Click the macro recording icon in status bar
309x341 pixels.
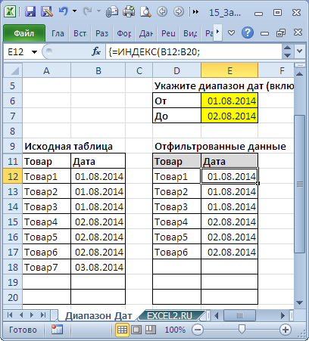tap(57, 330)
